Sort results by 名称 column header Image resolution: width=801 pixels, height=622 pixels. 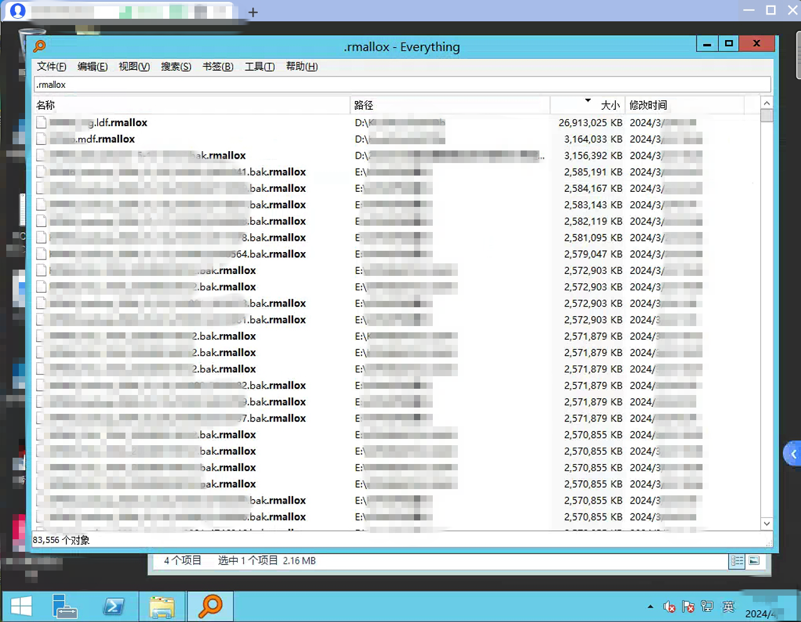click(192, 105)
